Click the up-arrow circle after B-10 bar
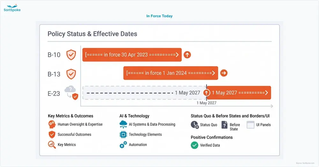This screenshot has height=167, width=319. [187, 55]
